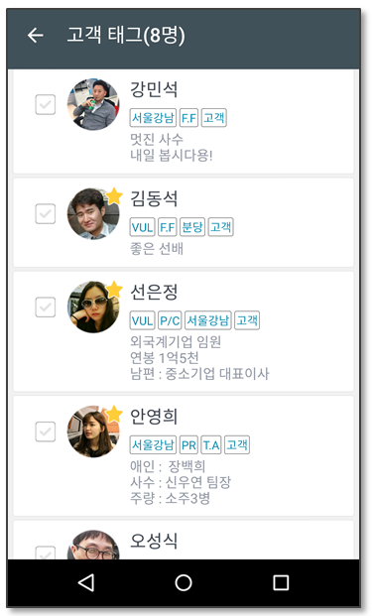Screen dimensions: 372x616
Task: Click the gold star on 선은정's photo
Action: 114,289
